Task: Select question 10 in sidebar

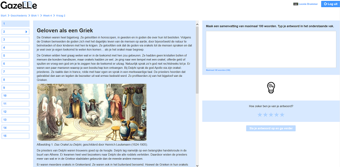Action: pos(15,96)
